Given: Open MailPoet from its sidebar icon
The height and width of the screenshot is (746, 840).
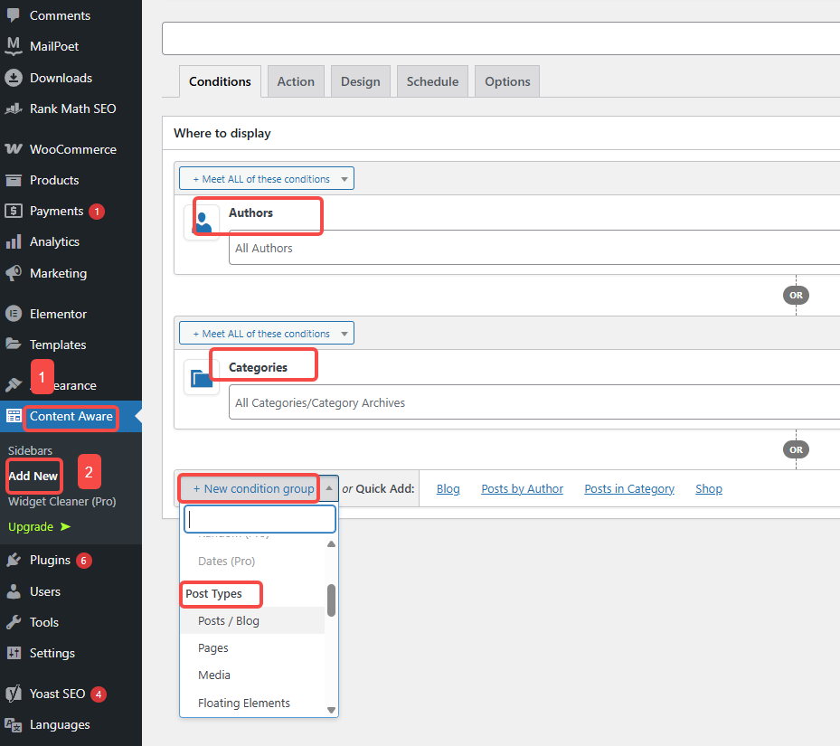Looking at the screenshot, I should [x=14, y=46].
